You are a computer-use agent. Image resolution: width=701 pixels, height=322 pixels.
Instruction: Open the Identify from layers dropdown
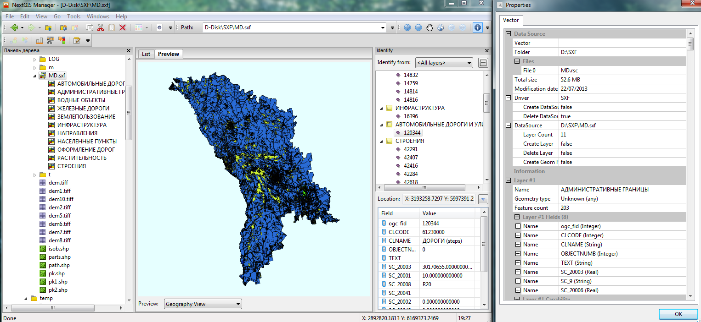(x=444, y=63)
